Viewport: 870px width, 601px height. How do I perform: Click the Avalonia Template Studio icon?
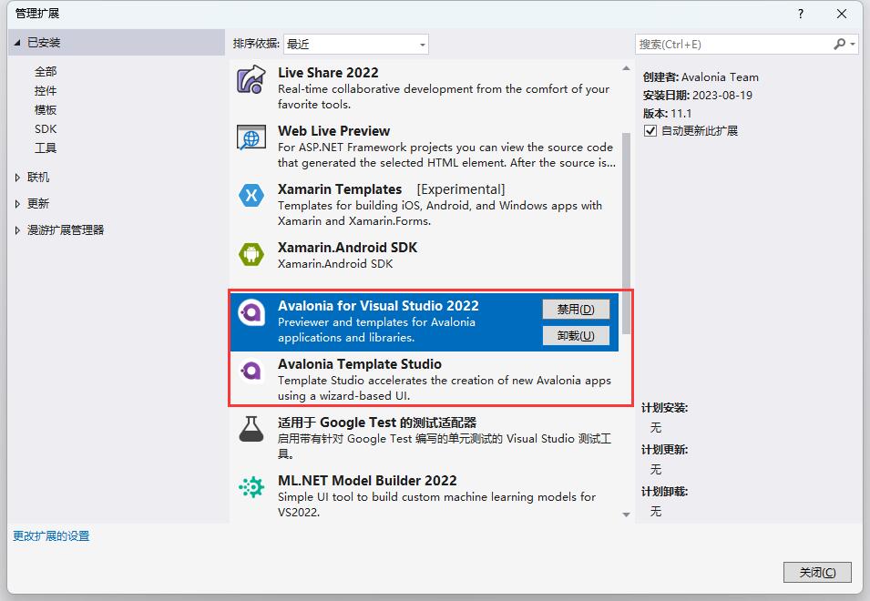pyautogui.click(x=251, y=371)
